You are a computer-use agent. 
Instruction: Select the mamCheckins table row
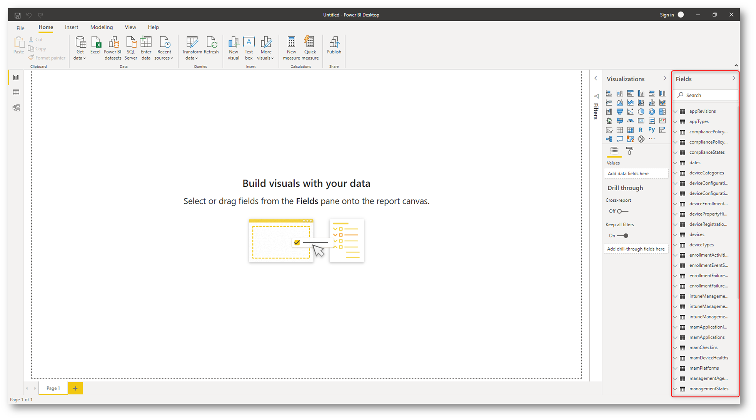point(706,348)
